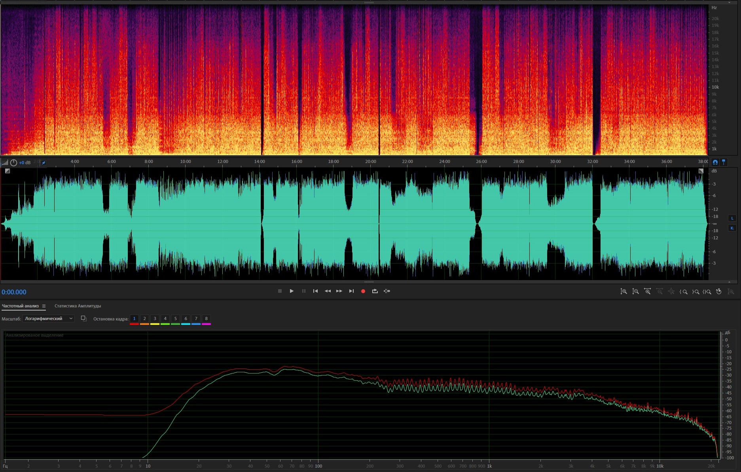
Task: Toggle skip selection icon in transport
Action: (387, 291)
